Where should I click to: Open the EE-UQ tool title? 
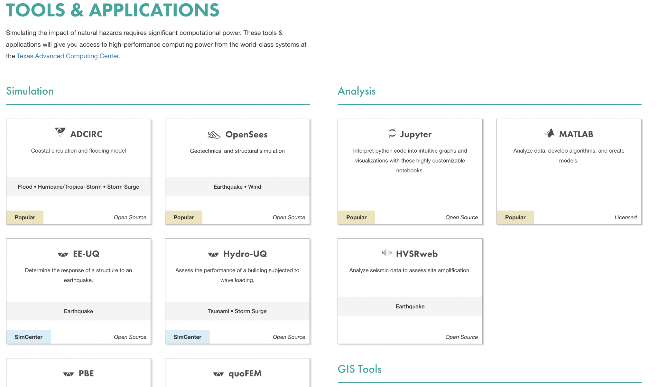point(86,254)
